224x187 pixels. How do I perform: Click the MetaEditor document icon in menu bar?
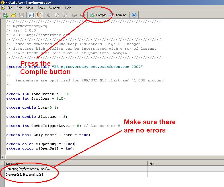[x=3, y=8]
